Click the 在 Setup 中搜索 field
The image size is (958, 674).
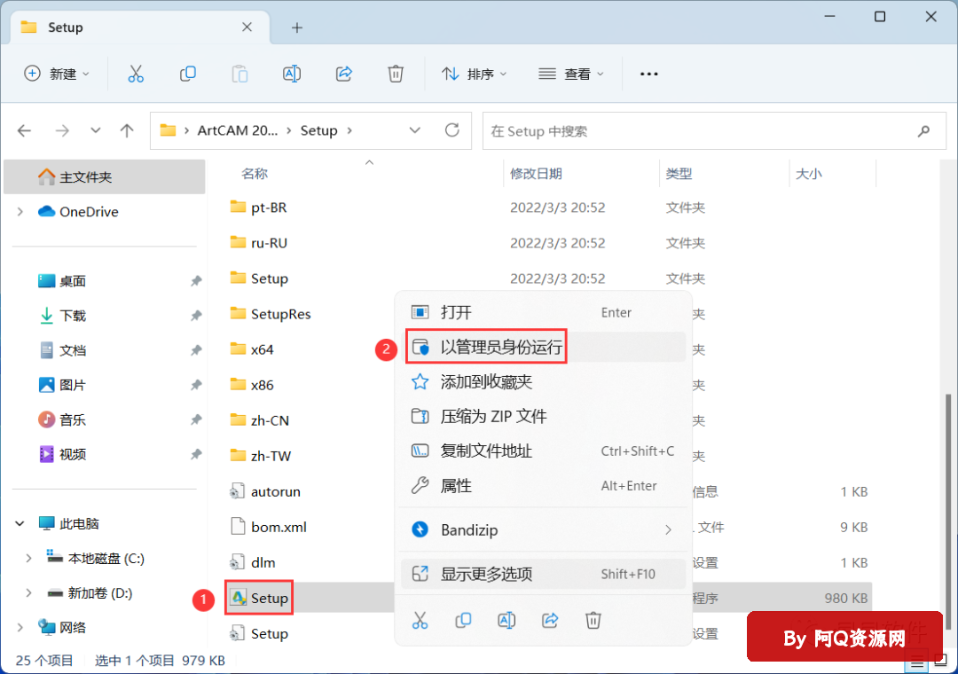[713, 130]
